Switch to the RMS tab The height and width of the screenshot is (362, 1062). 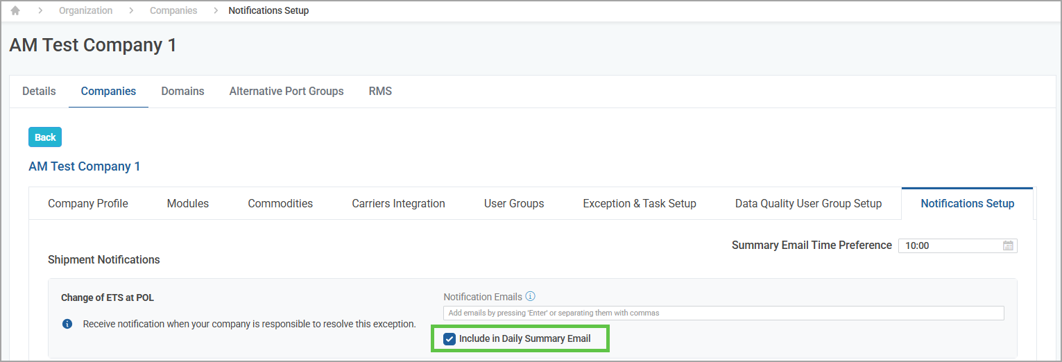pos(380,91)
